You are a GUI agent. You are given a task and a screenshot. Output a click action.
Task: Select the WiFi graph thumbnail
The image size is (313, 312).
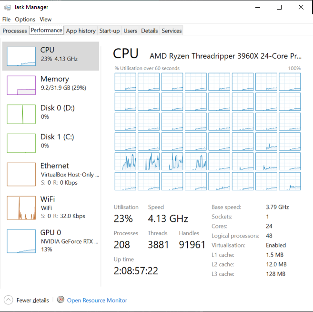(x=21, y=208)
